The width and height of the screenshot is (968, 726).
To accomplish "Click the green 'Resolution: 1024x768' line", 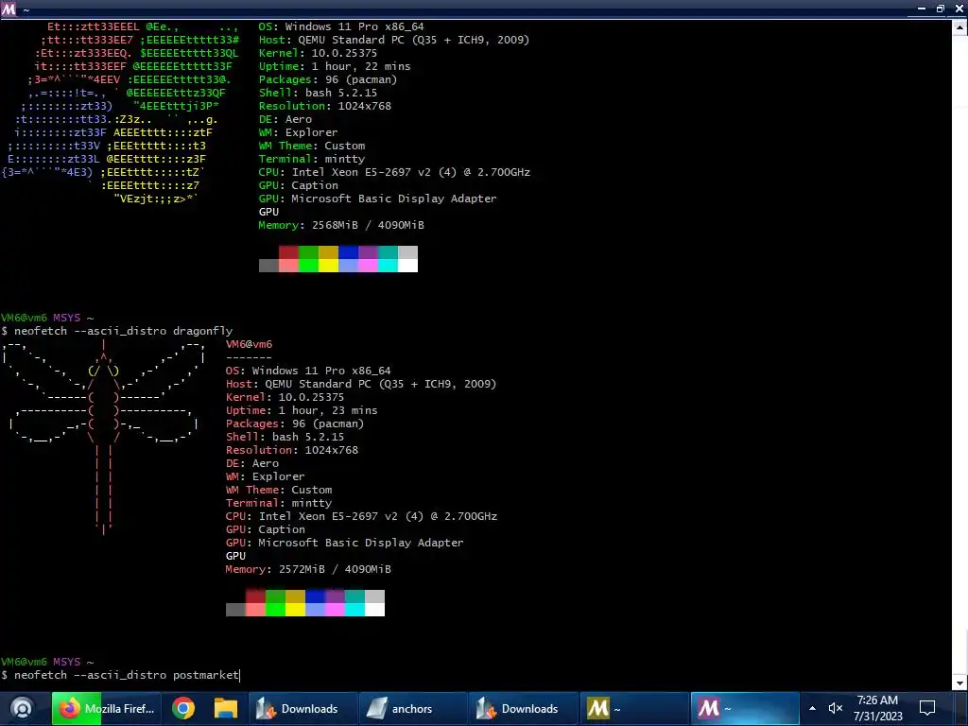I will coord(325,106).
